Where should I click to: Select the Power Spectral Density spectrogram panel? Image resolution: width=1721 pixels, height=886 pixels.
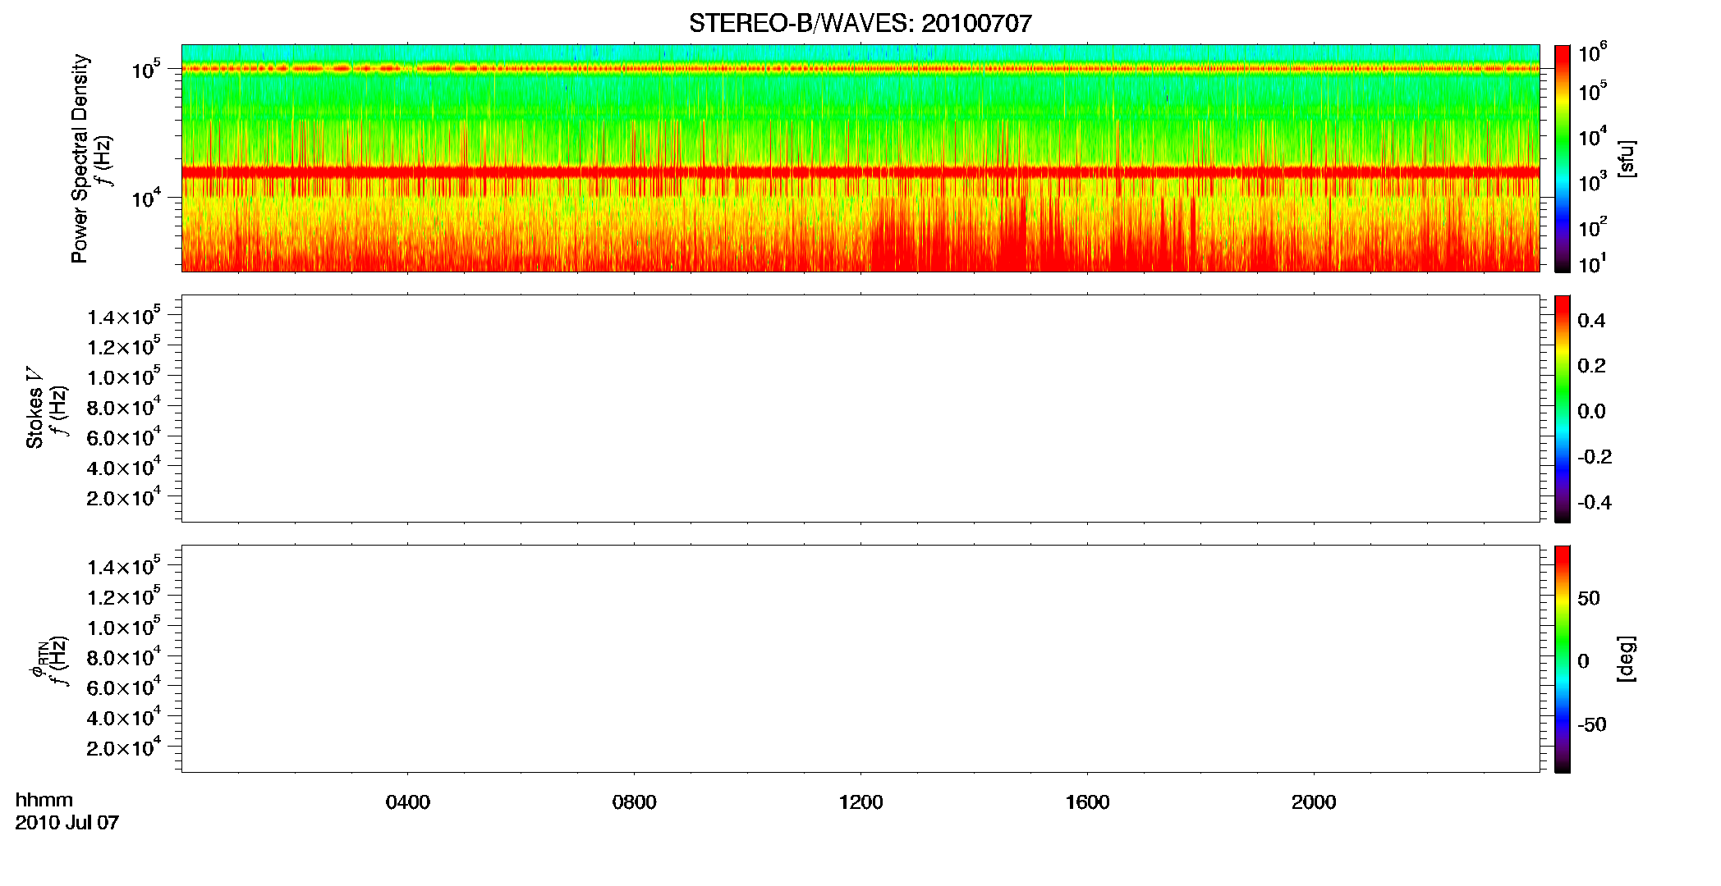point(860,158)
